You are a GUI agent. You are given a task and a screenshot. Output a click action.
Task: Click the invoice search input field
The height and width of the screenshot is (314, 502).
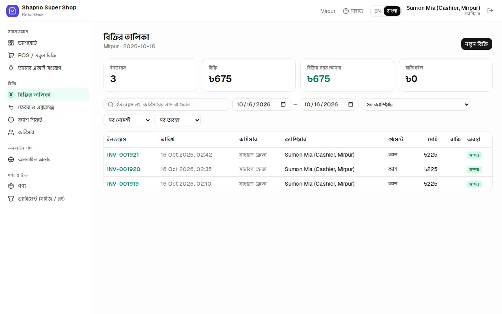click(166, 104)
